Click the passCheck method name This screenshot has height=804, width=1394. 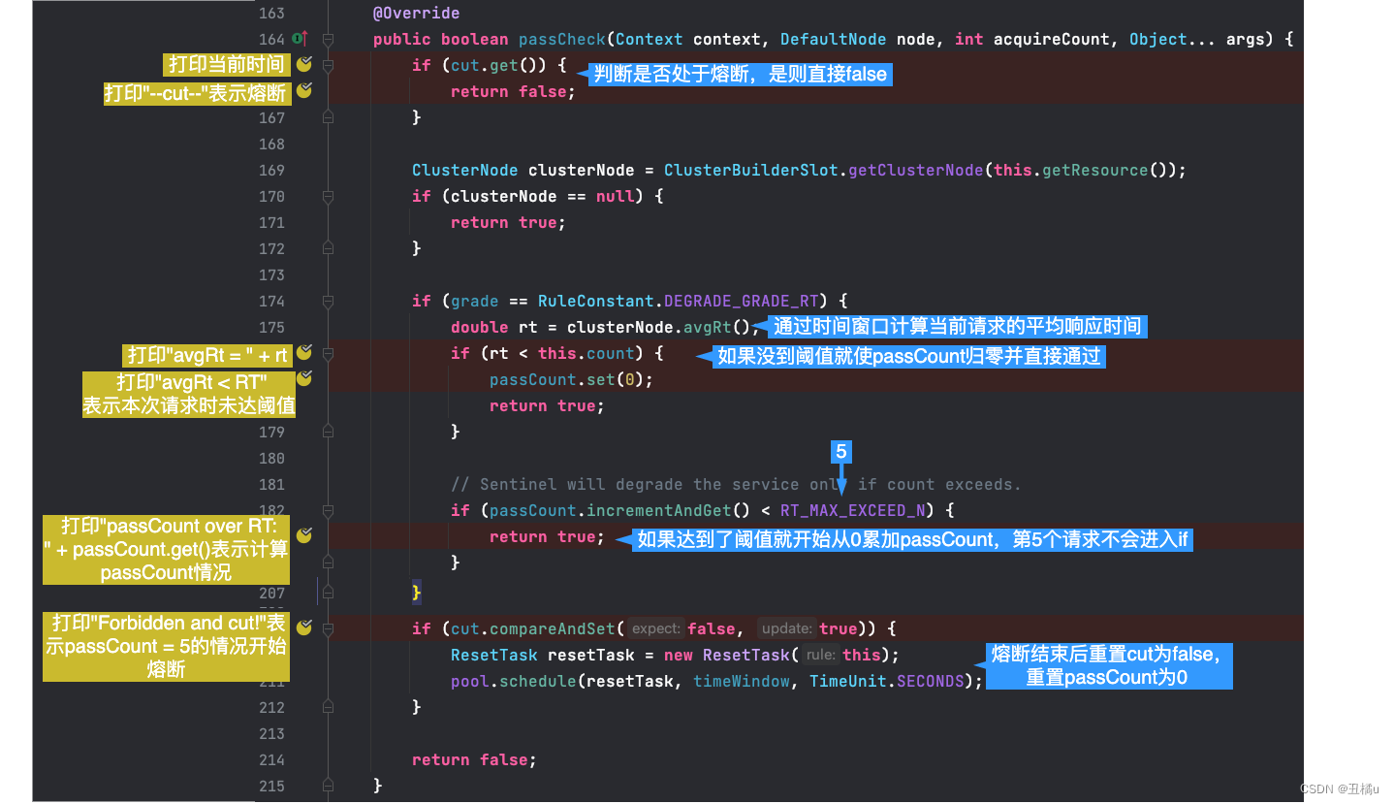[562, 40]
